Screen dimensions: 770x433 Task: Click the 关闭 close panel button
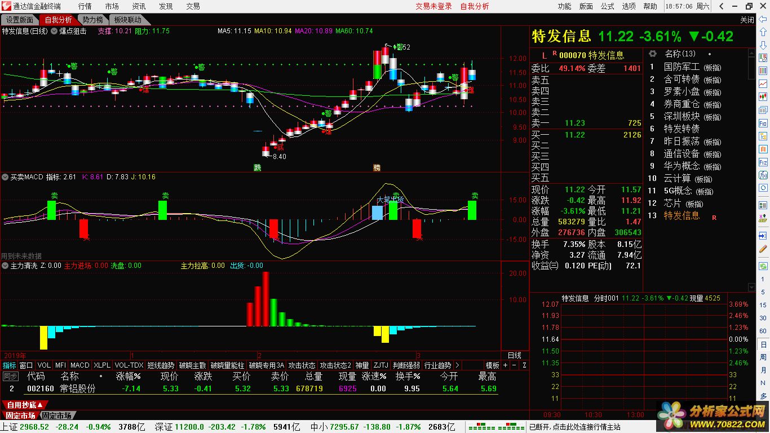[x=747, y=20]
